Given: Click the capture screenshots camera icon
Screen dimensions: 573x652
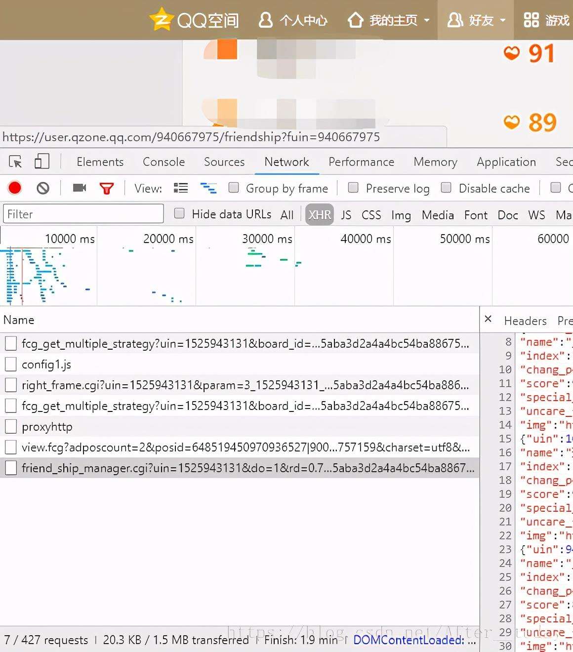Looking at the screenshot, I should coord(80,188).
